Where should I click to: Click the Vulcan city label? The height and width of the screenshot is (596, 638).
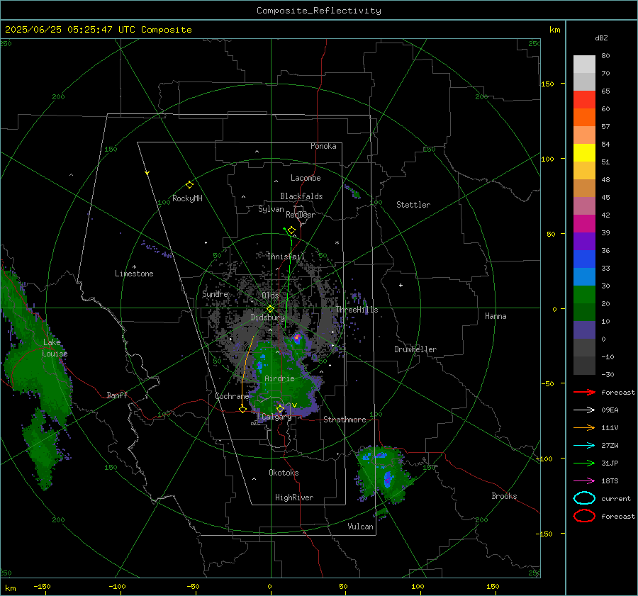(x=360, y=527)
